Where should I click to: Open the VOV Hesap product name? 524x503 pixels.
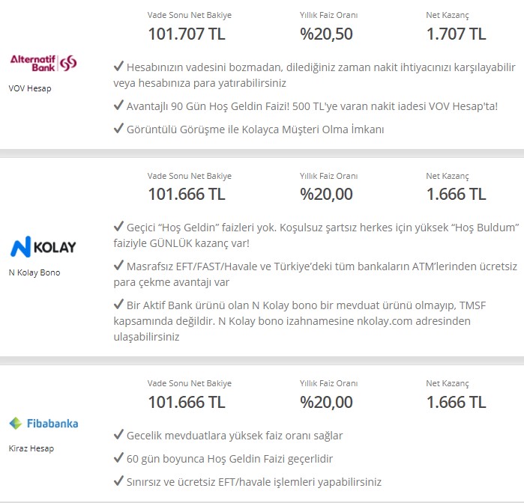[30, 89]
